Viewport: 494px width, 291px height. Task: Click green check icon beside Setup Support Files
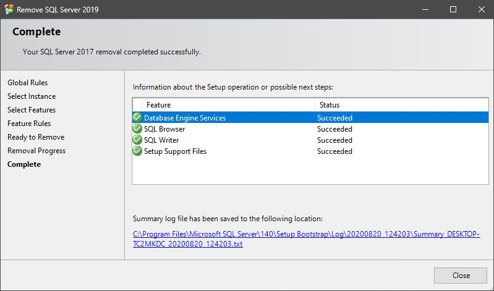point(137,151)
